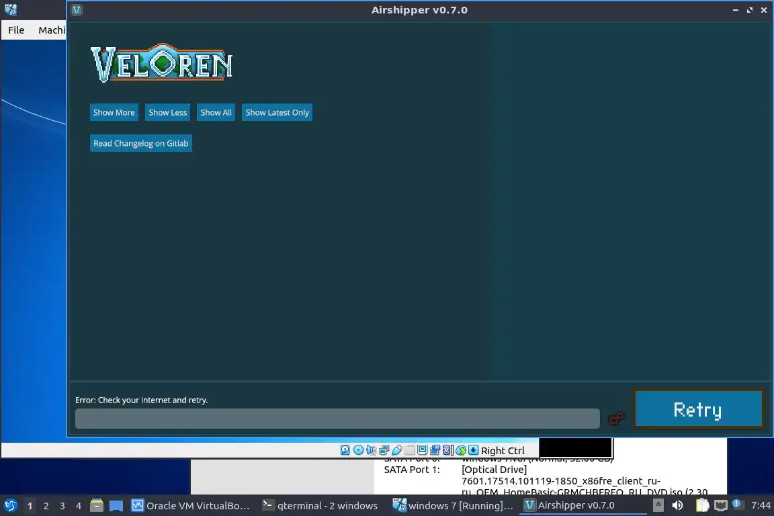Click the Show Less button
774x516 pixels.
(168, 113)
